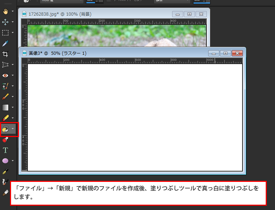Viewport: 275px width, 210px height.
Task: Select the Red Eye tool
Action: pos(5,75)
